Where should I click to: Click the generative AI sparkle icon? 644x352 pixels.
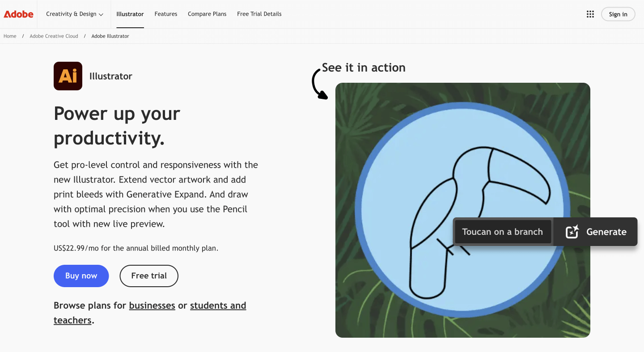click(572, 232)
